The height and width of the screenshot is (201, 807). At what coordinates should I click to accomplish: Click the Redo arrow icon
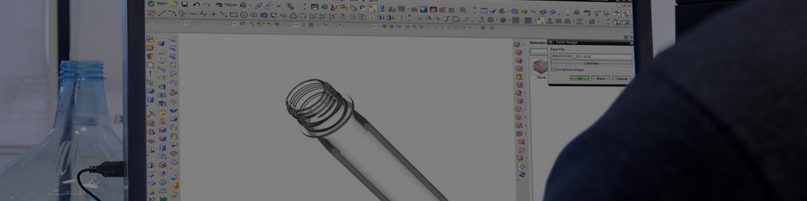[x=207, y=5]
